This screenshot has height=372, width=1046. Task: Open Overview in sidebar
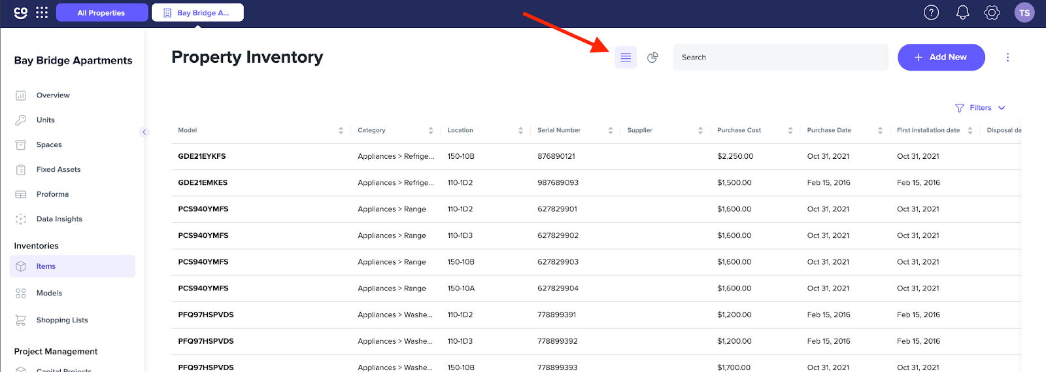point(53,95)
